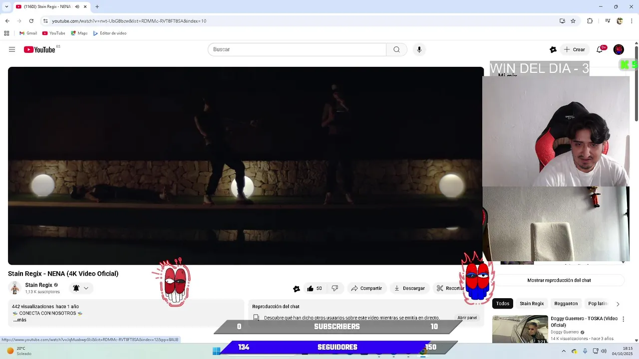The width and height of the screenshot is (639, 359).
Task: Click the Descargar download button
Action: pyautogui.click(x=409, y=288)
